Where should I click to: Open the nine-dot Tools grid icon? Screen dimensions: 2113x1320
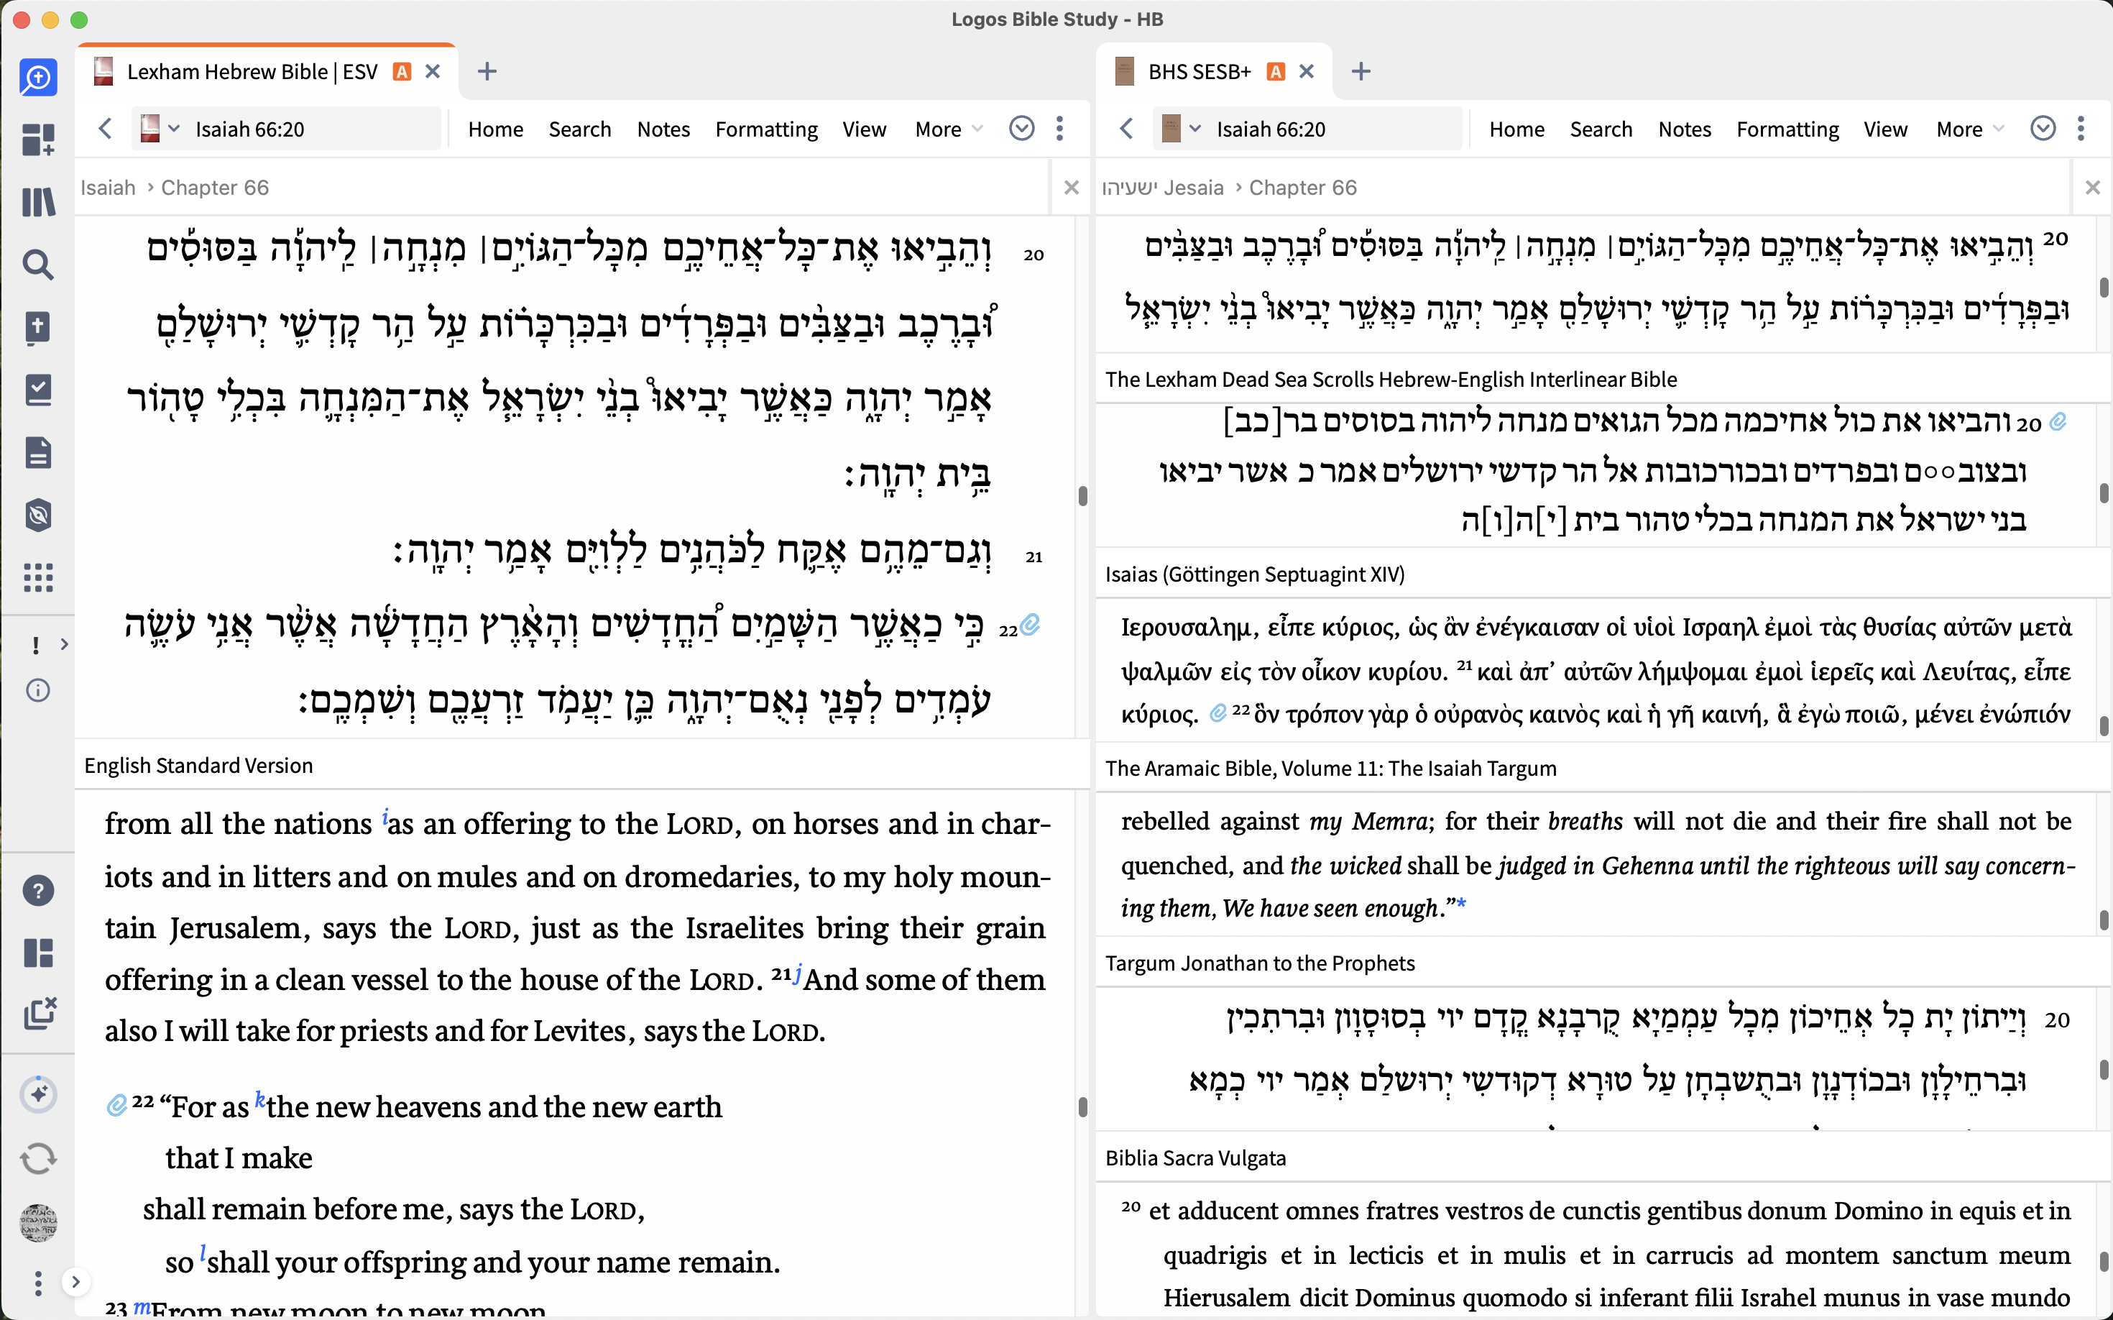[x=37, y=578]
